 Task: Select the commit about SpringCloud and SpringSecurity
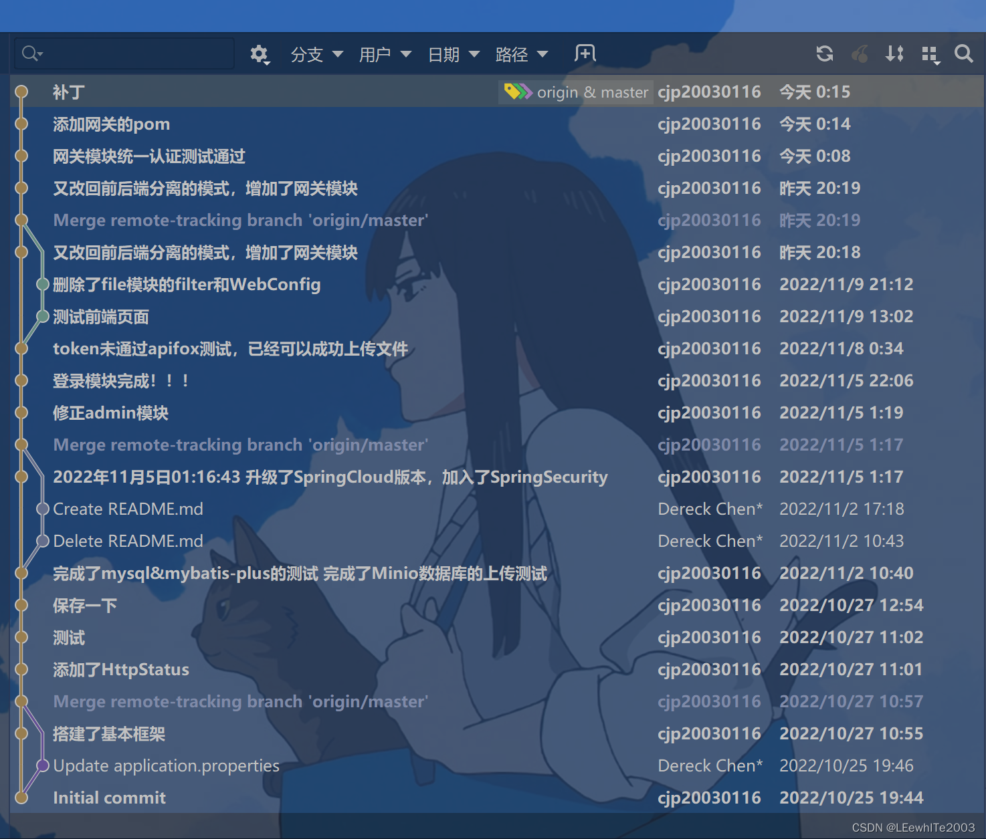pyautogui.click(x=497, y=477)
